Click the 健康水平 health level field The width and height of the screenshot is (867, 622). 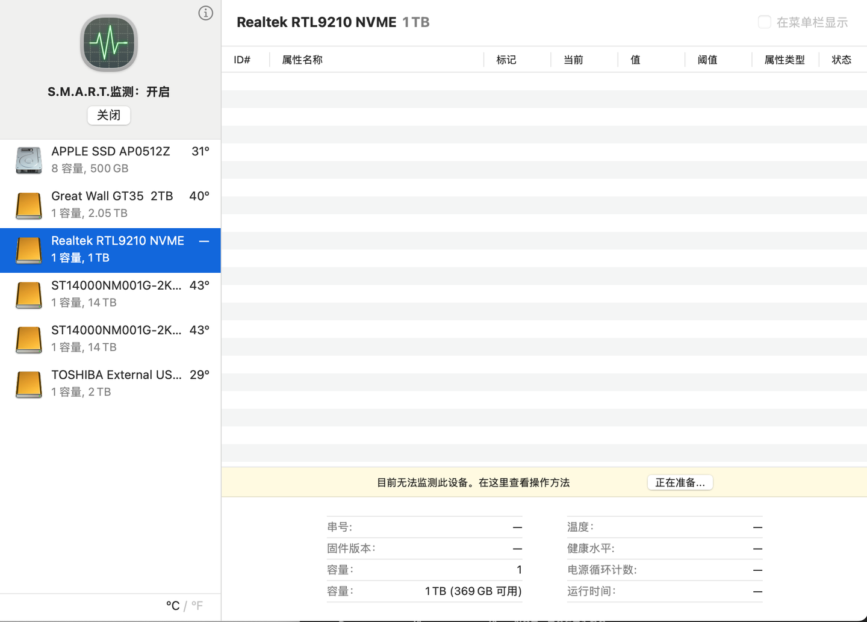pyautogui.click(x=665, y=549)
